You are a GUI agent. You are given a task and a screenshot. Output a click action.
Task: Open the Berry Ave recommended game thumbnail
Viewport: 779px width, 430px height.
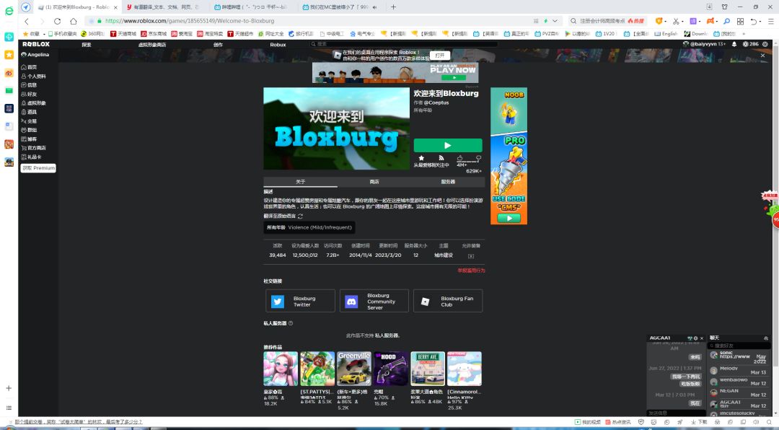point(428,369)
